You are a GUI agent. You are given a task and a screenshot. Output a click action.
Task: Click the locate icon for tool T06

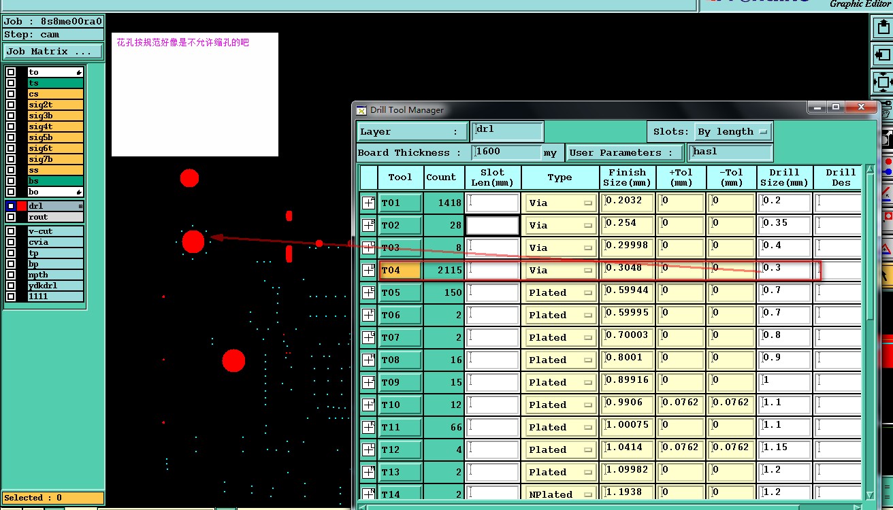click(368, 315)
